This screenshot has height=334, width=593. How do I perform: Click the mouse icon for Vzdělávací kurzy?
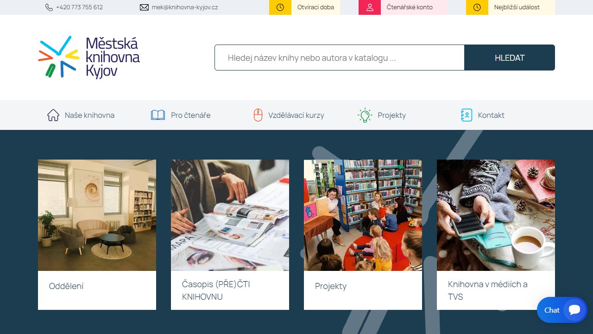(258, 115)
